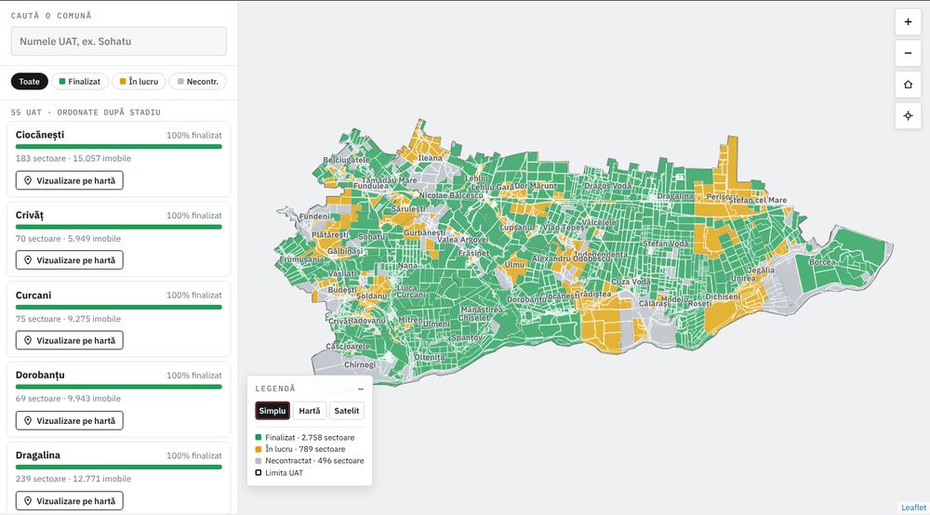Click the Ciocănești progress bar

click(x=119, y=146)
